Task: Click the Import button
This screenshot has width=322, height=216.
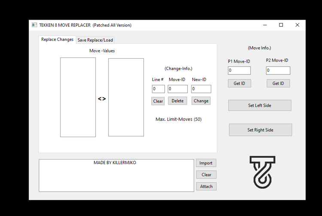Action: pos(206,163)
